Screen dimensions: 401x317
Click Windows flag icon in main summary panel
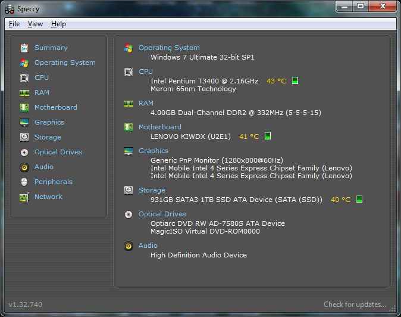(x=129, y=48)
